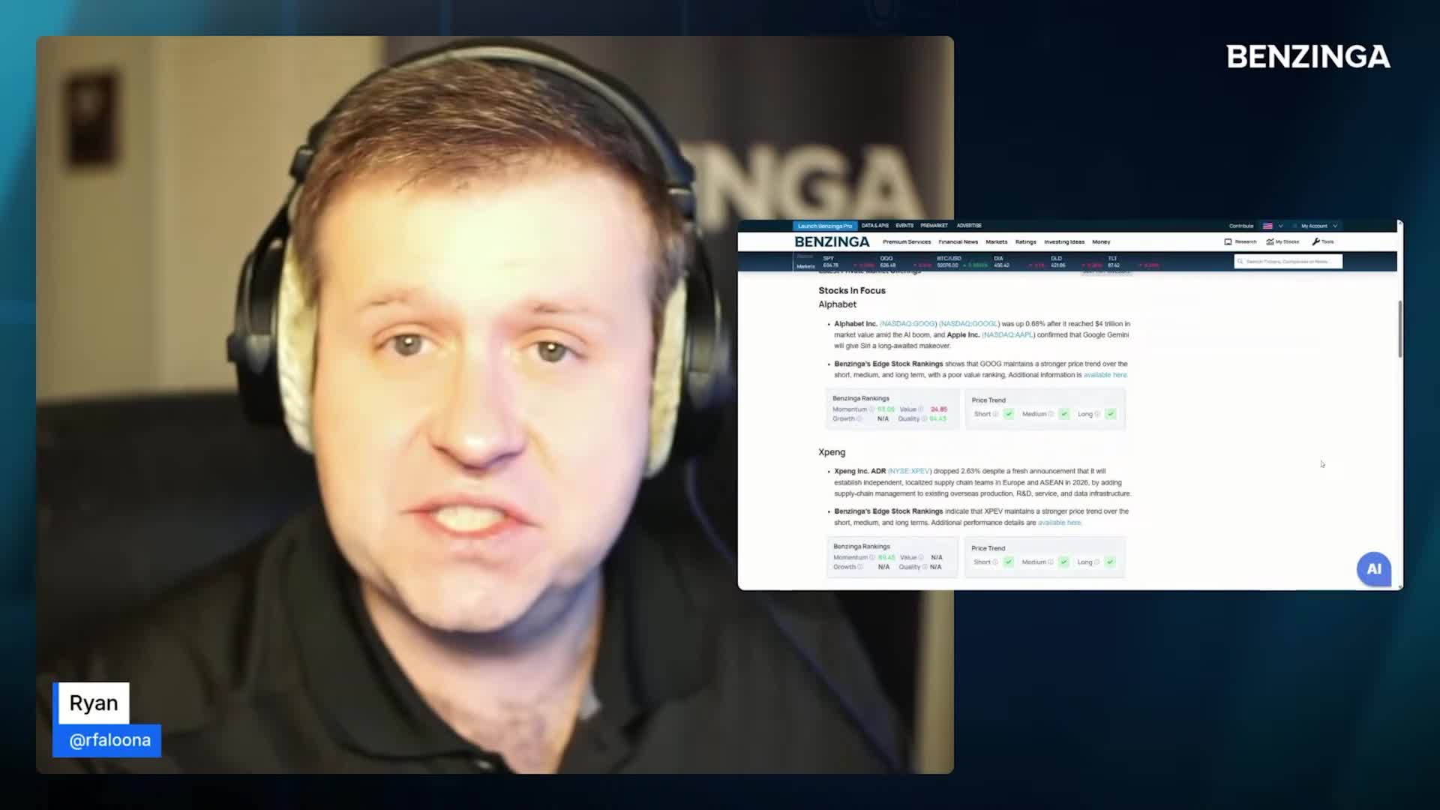1440x810 pixels.
Task: Open the Research panel icon
Action: coord(1228,241)
